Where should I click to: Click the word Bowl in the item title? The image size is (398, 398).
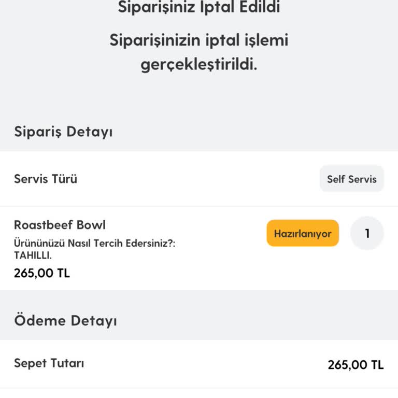point(91,225)
